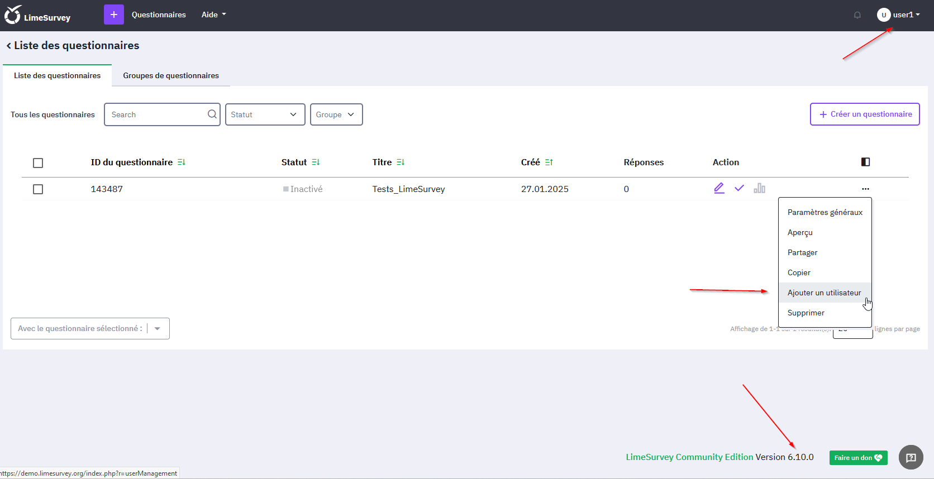Image resolution: width=934 pixels, height=479 pixels.
Task: Open the notifications bell icon
Action: tap(857, 15)
